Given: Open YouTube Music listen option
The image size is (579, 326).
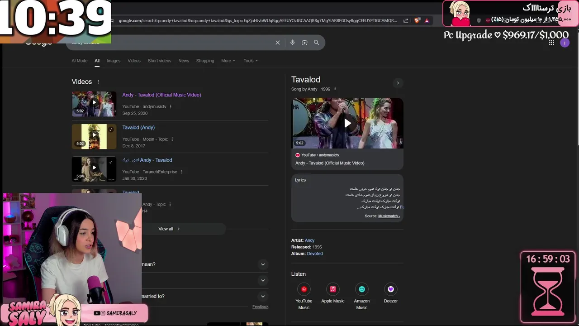Looking at the screenshot, I should pos(304,297).
